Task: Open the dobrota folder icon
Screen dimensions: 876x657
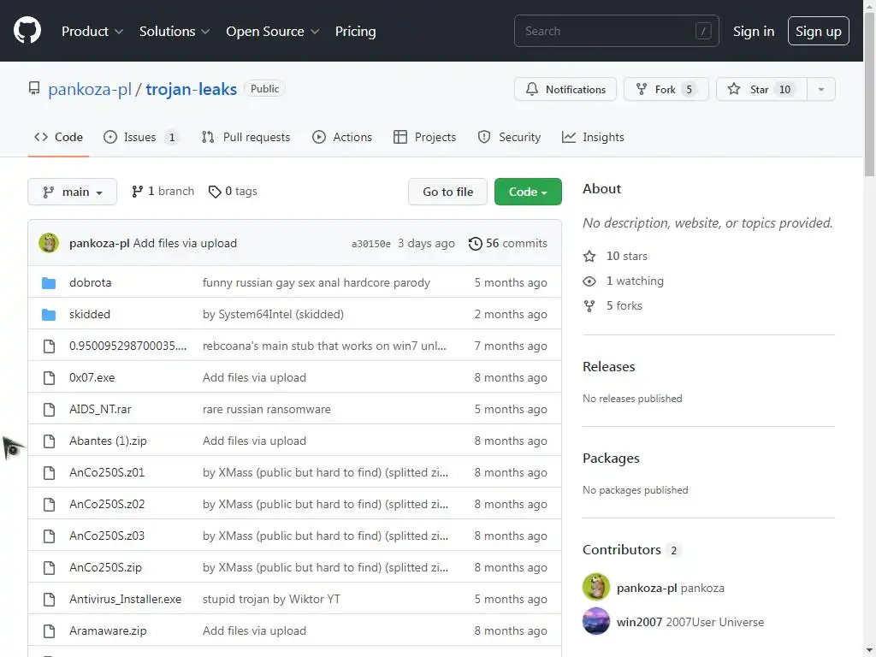Action: pos(49,282)
